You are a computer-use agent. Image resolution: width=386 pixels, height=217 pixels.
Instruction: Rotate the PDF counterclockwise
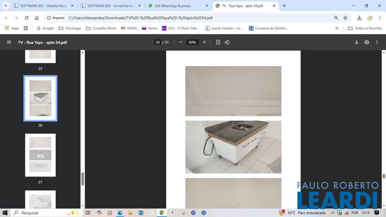[227, 42]
